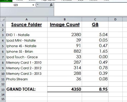Click the Photo Stream cell
This screenshot has height=102, width=127.
coord(26,79)
